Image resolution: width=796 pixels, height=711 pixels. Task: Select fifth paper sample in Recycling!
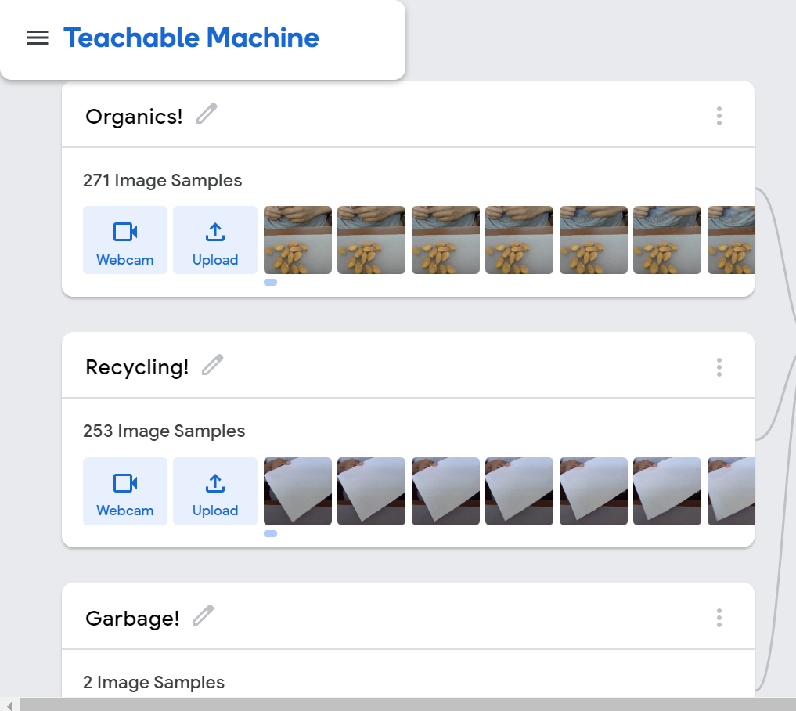click(x=593, y=491)
